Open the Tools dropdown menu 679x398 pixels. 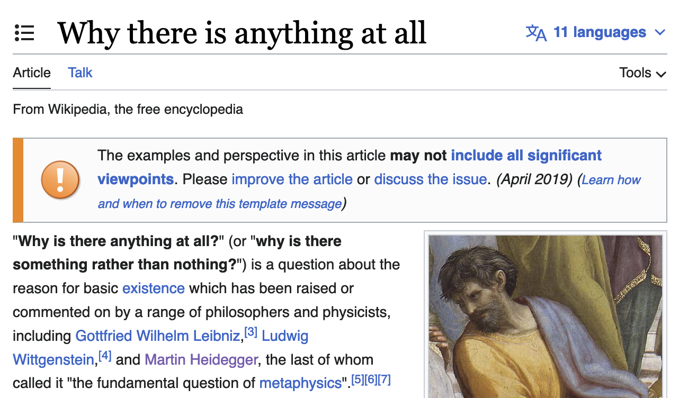pos(642,73)
